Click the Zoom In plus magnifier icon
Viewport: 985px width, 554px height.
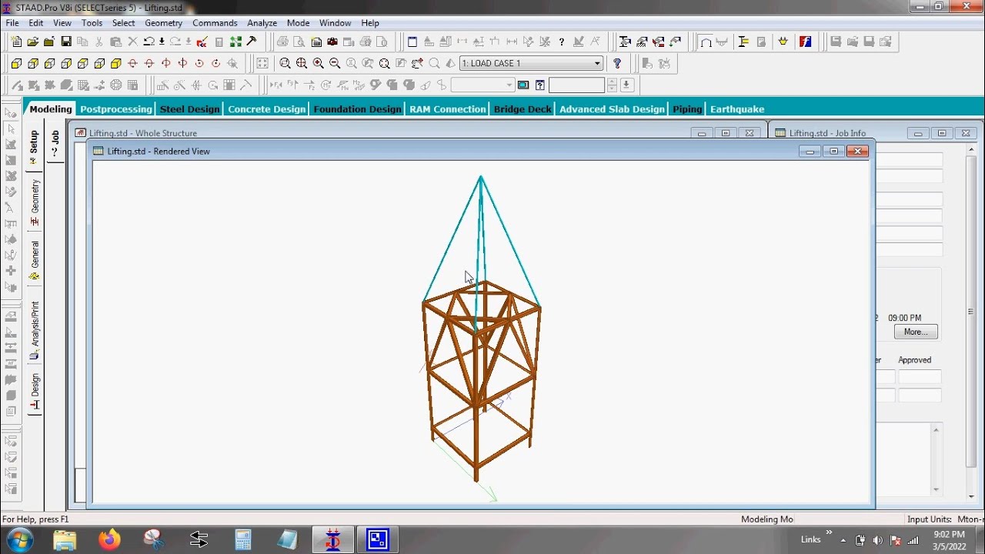tap(318, 63)
